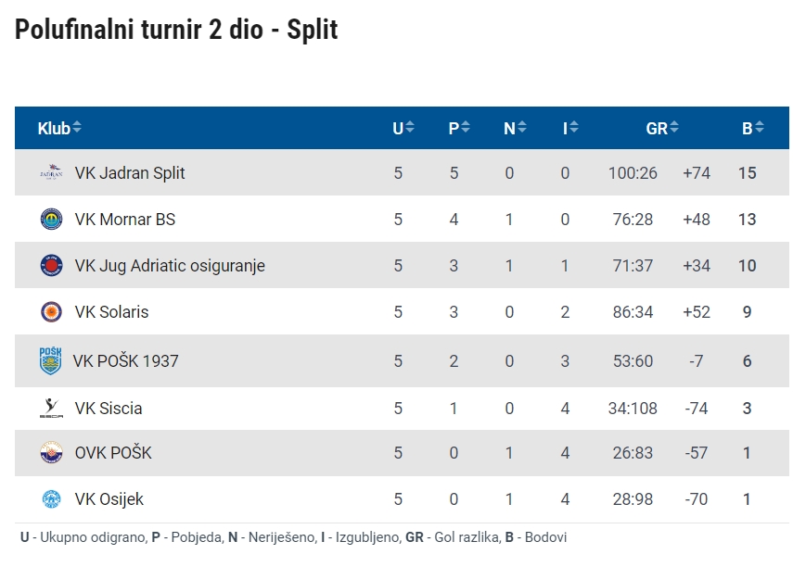
Task: Click the VK Solaris club logo
Action: pyautogui.click(x=51, y=312)
